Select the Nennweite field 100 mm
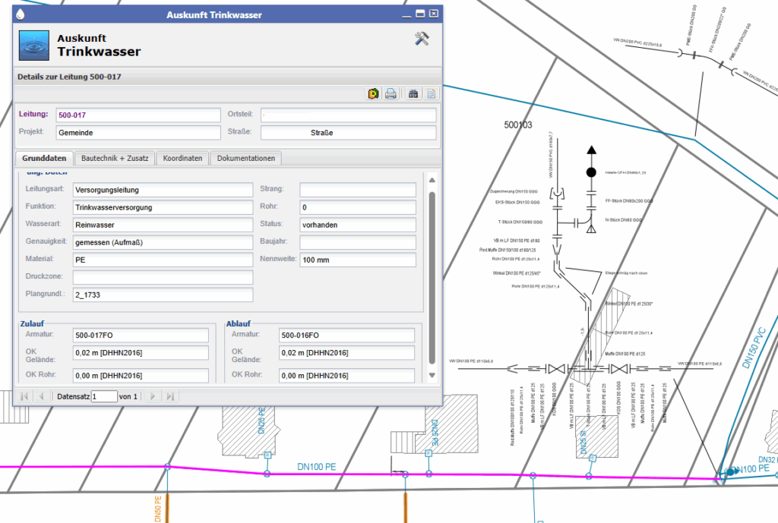Image resolution: width=778 pixels, height=523 pixels. click(358, 260)
